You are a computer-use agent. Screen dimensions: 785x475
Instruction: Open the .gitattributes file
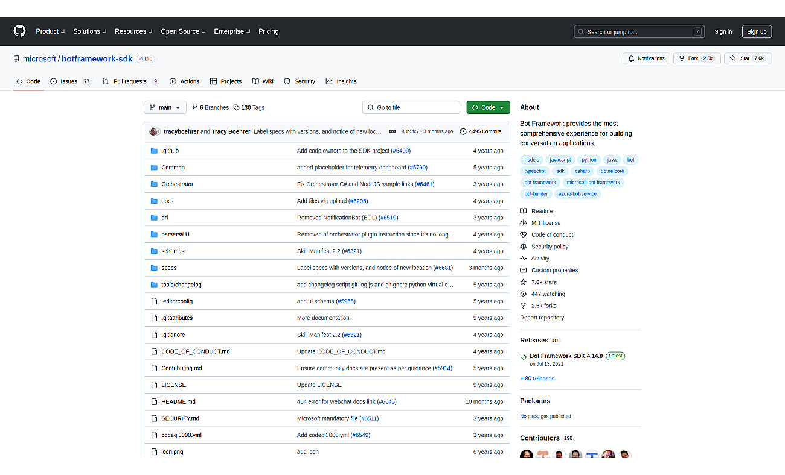(x=177, y=318)
